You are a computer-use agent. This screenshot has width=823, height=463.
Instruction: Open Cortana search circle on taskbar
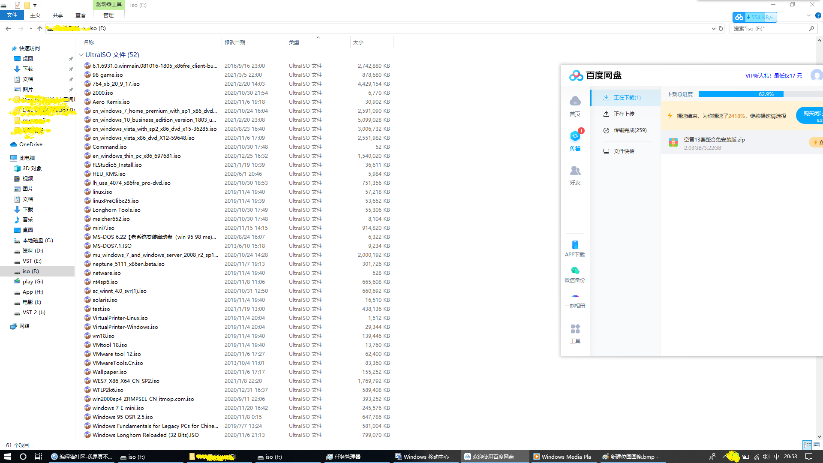23,457
